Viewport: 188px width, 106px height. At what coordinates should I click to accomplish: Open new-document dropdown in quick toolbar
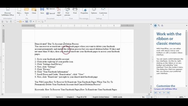coord(18,21)
